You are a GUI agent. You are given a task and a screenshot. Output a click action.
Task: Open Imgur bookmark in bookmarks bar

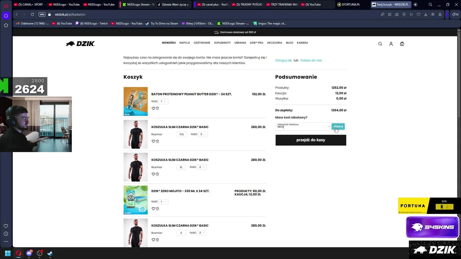[269, 23]
